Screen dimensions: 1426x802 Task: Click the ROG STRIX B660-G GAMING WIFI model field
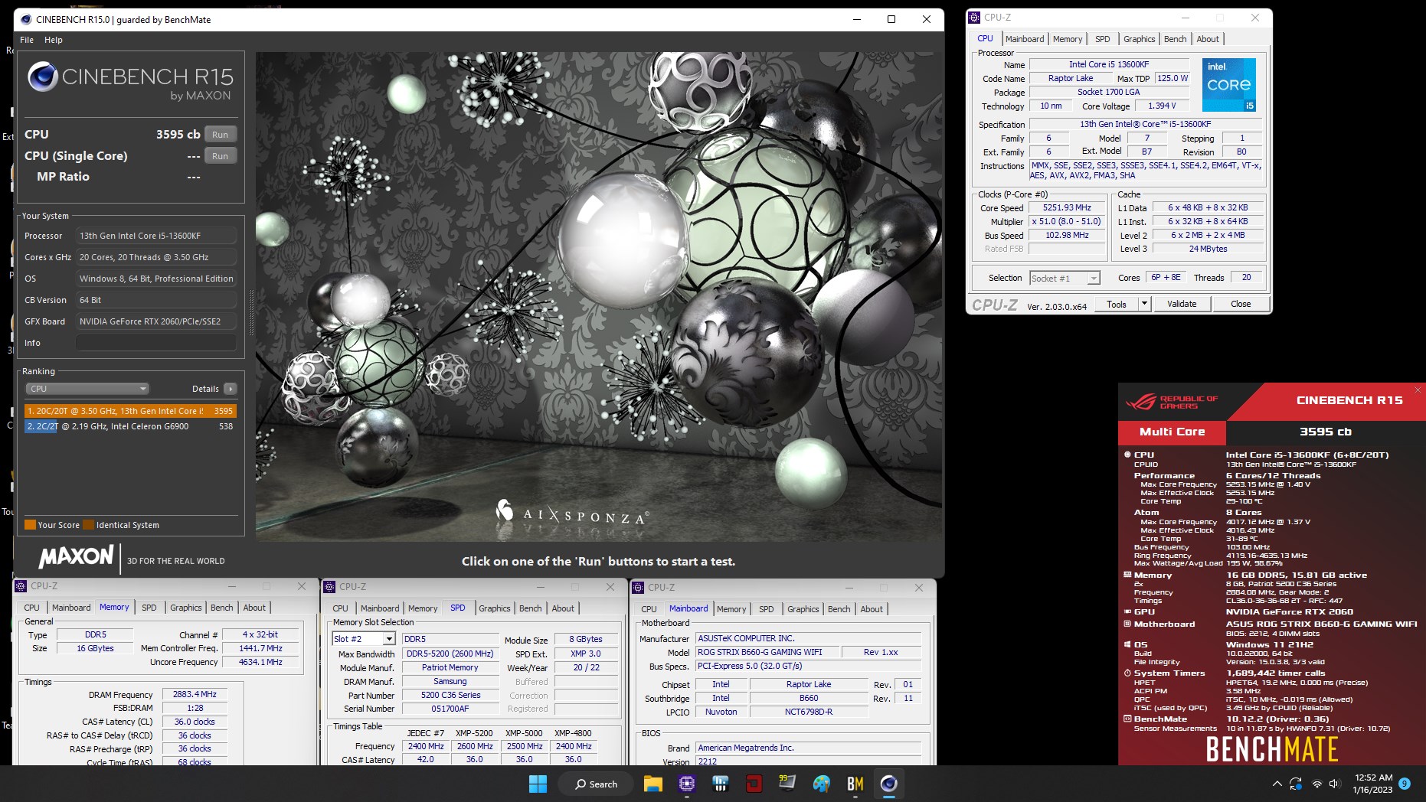pos(767,652)
